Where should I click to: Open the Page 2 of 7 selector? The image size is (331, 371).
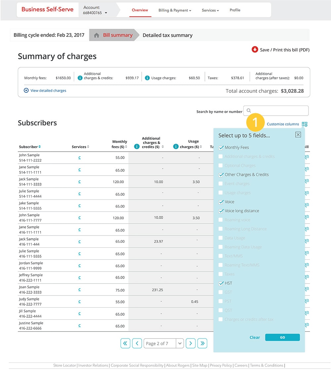[x=164, y=344]
